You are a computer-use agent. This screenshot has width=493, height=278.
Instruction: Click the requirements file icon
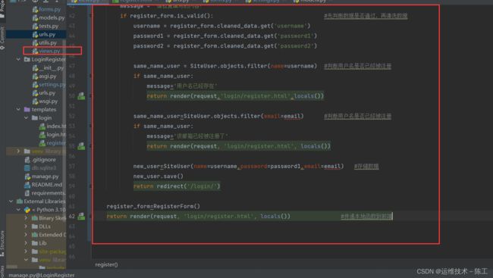(x=27, y=193)
